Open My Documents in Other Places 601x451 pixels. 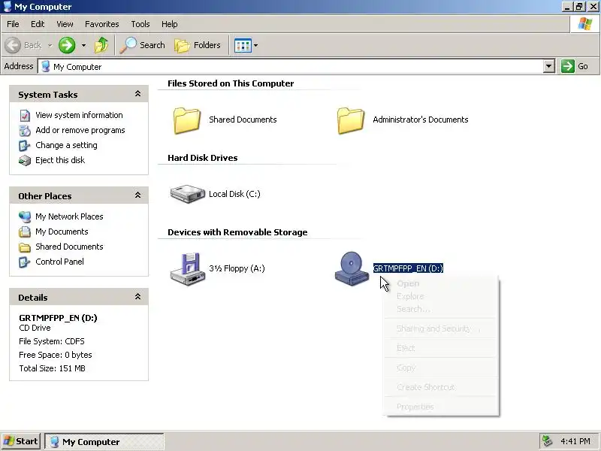62,232
